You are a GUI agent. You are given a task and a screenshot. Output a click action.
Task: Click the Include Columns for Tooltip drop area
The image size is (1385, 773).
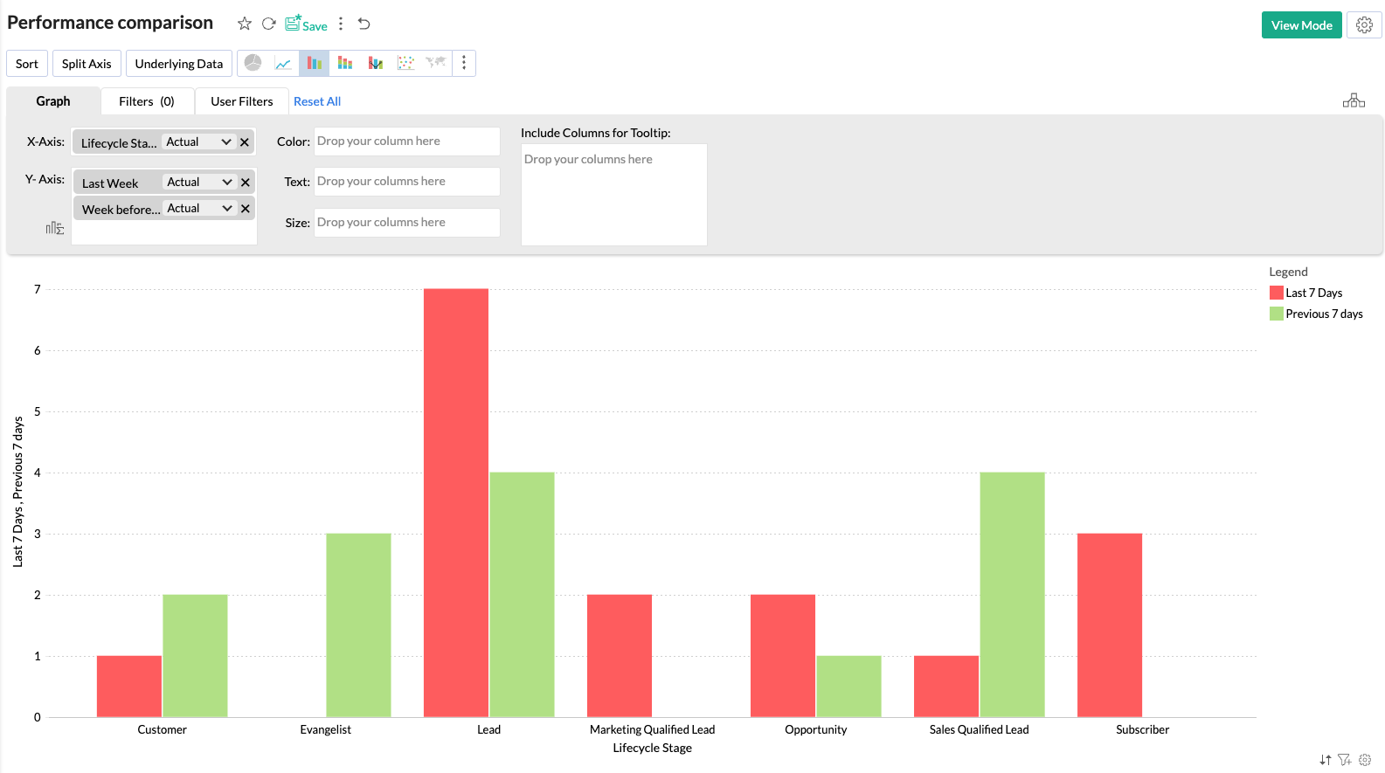tap(614, 195)
